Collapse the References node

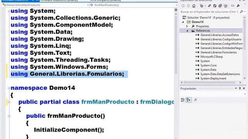point(188,31)
